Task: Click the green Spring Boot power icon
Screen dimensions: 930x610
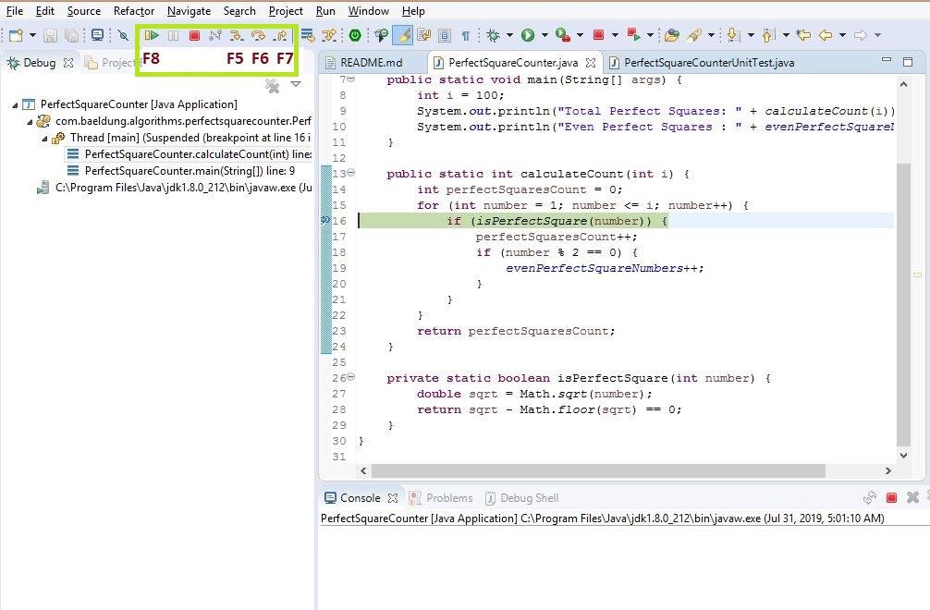Action: pyautogui.click(x=355, y=35)
